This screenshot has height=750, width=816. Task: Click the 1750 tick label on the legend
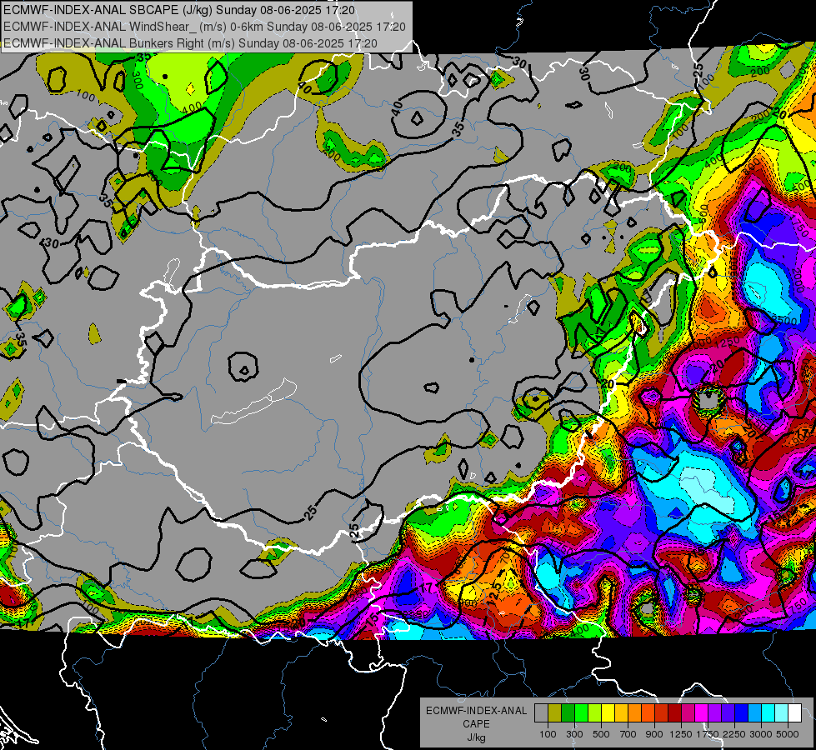tap(708, 734)
